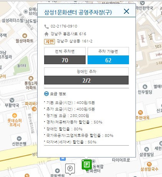Click the 지번 address badge
The width and height of the screenshot is (162, 177).
pos(50,42)
